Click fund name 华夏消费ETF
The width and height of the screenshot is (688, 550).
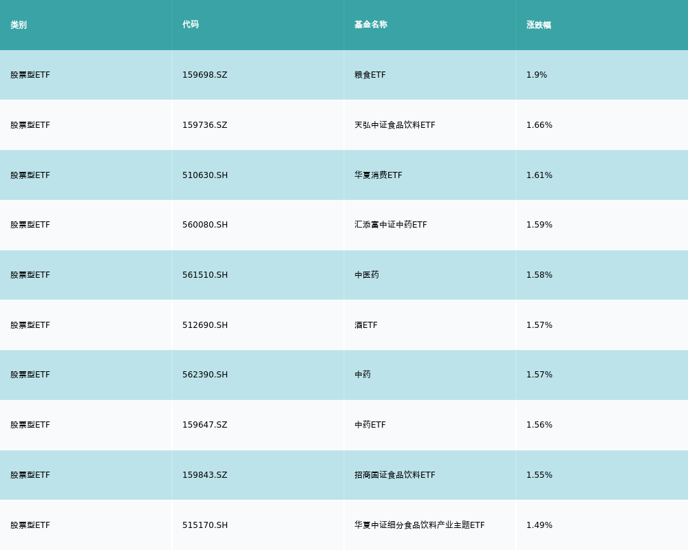tap(378, 175)
